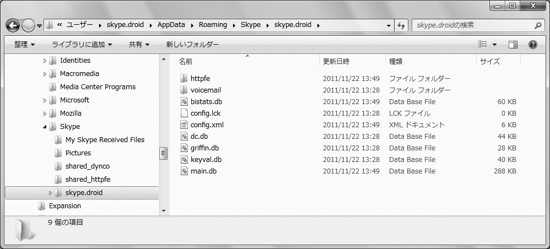The width and height of the screenshot is (550, 249).
Task: Open the address bar previous locations dropdown
Action: 389,25
